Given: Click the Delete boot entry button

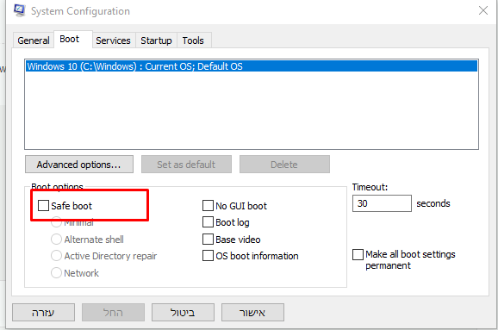Looking at the screenshot, I should point(284,165).
